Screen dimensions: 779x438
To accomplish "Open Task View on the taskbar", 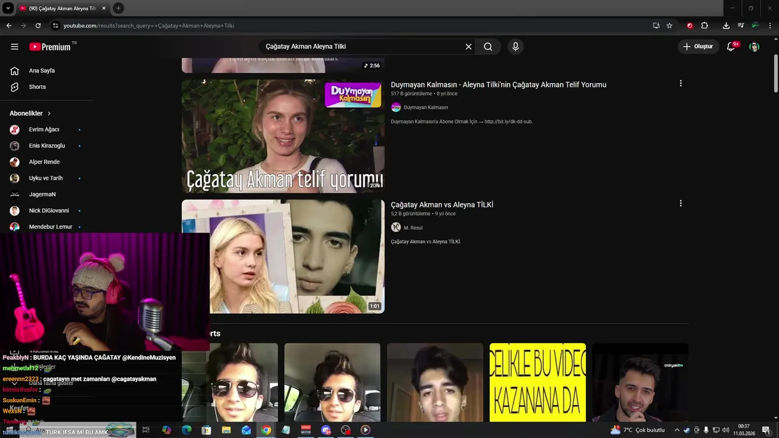I will click(x=146, y=430).
